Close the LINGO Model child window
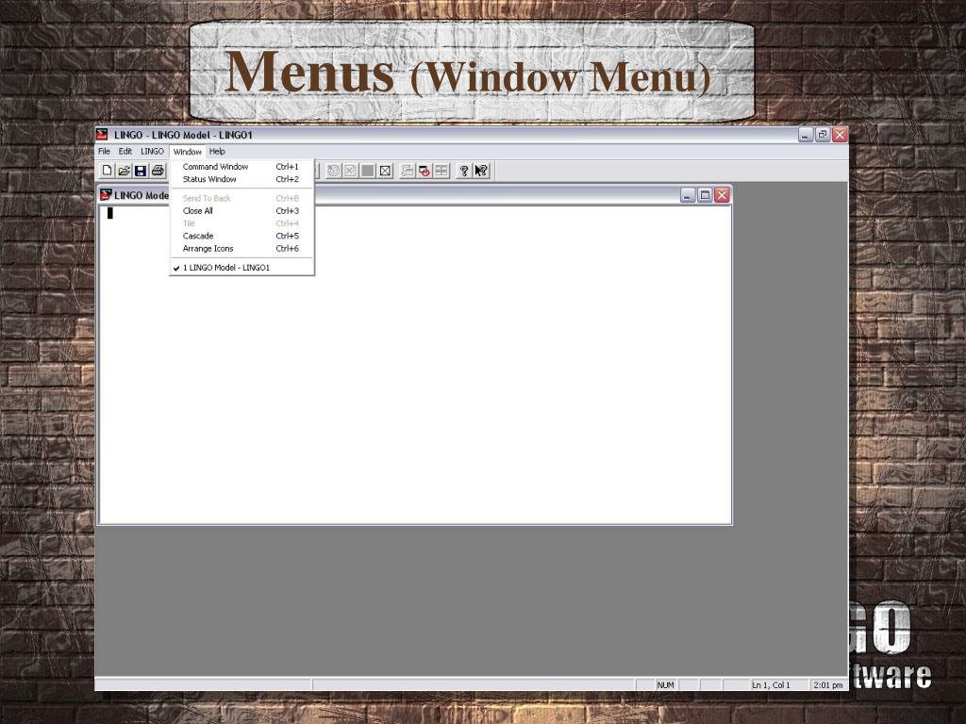 point(722,195)
